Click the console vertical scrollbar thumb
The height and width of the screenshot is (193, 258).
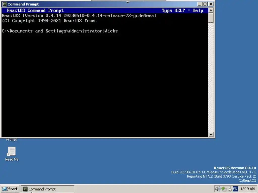point(211,18)
